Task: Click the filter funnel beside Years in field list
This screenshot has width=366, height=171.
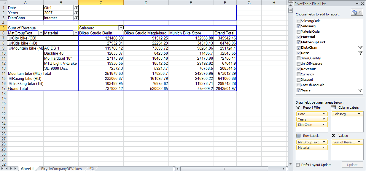Action: tap(360, 90)
